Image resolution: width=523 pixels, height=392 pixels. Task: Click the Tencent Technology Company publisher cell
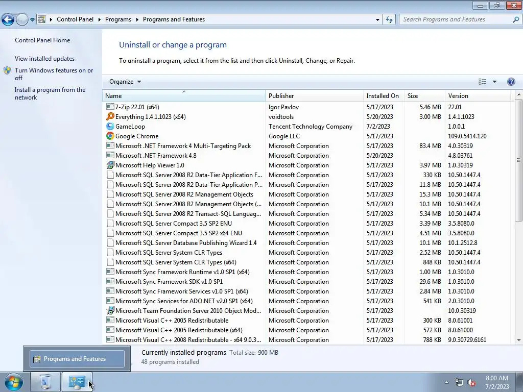coord(310,127)
